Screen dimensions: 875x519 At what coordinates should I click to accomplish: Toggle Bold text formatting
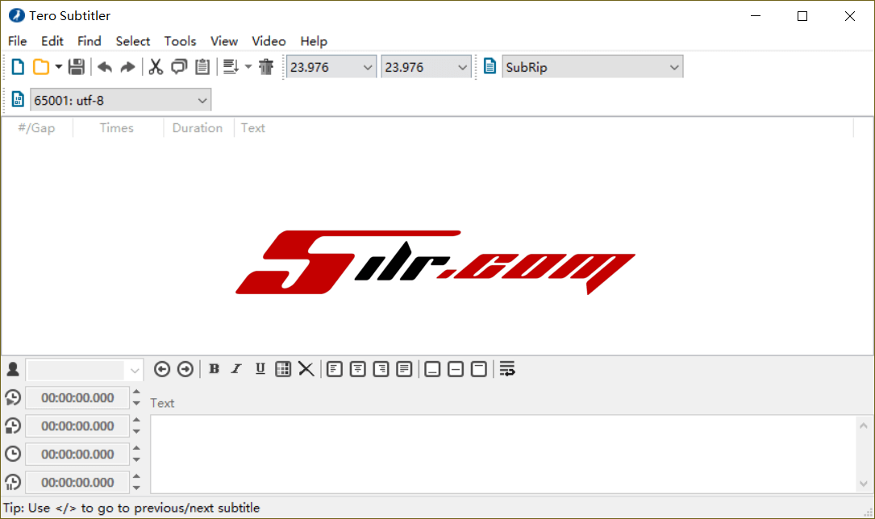[x=214, y=369]
